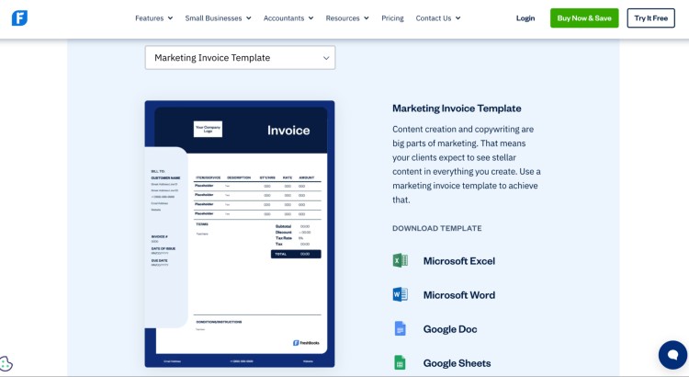Viewport: 689px width, 377px height.
Task: Click the Buy Now & Save button
Action: tap(584, 18)
